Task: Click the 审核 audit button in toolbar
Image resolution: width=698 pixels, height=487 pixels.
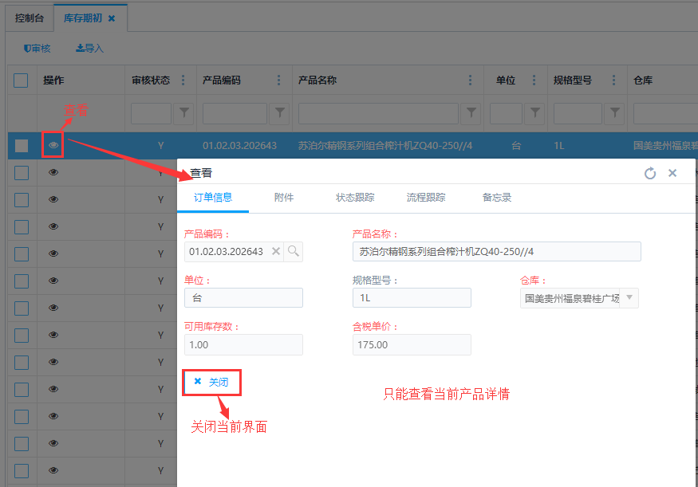Action: tap(37, 49)
